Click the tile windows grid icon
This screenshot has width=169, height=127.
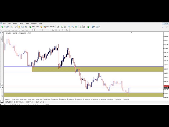click(x=76, y=27)
